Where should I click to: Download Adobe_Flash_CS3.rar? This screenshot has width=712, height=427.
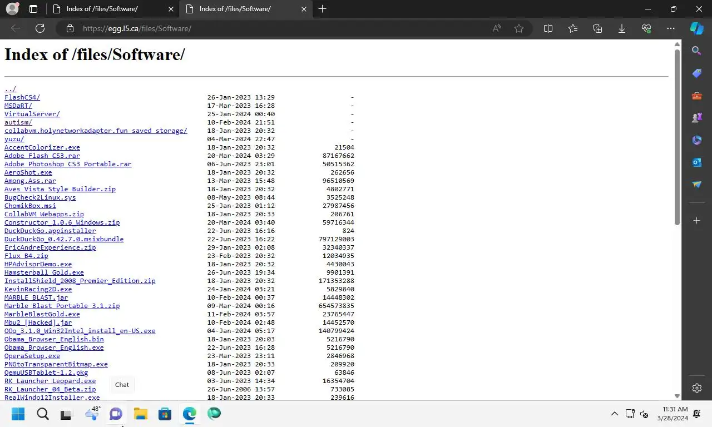(42, 156)
